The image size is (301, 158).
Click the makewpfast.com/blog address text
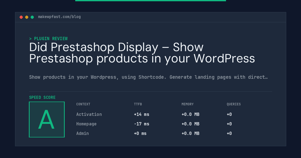point(59,17)
